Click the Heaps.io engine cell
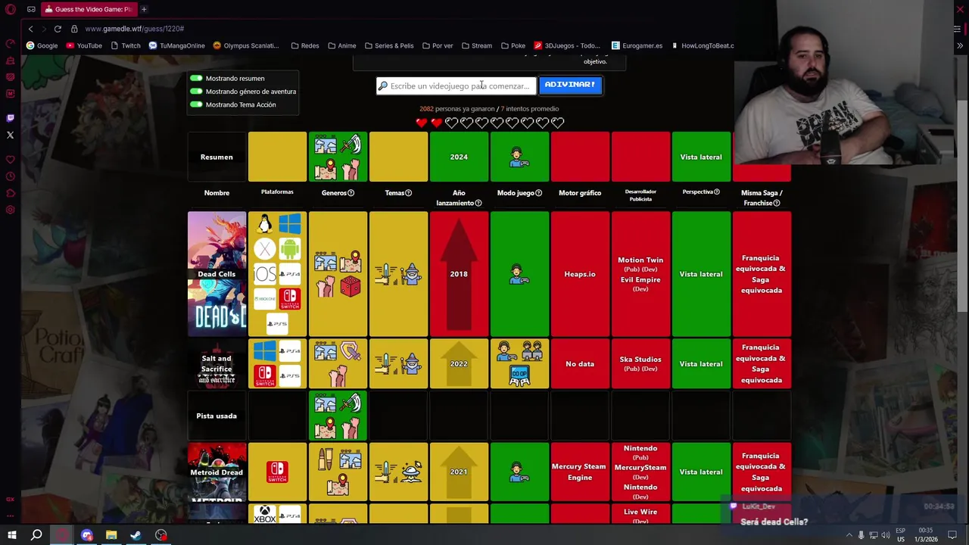Viewport: 969px width, 545px height. [x=580, y=274]
